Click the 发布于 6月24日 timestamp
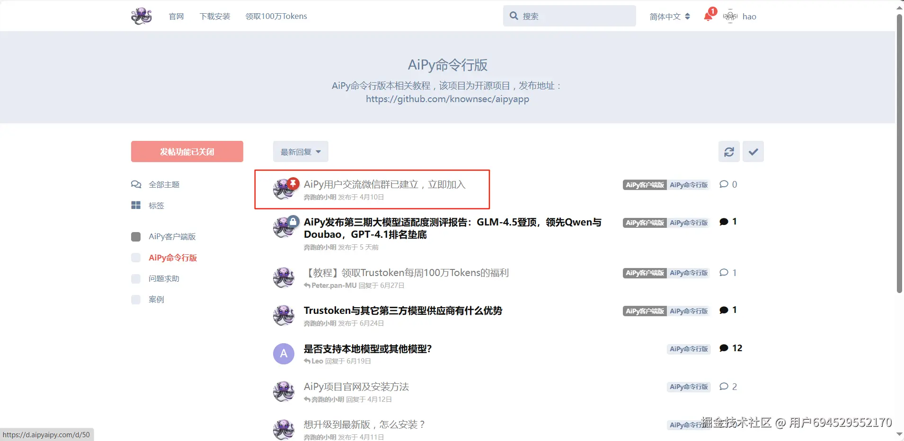904x441 pixels. pos(361,323)
